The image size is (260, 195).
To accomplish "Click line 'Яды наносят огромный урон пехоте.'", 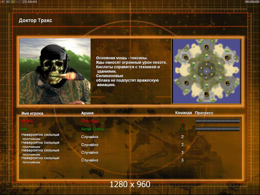I will (x=131, y=62).
